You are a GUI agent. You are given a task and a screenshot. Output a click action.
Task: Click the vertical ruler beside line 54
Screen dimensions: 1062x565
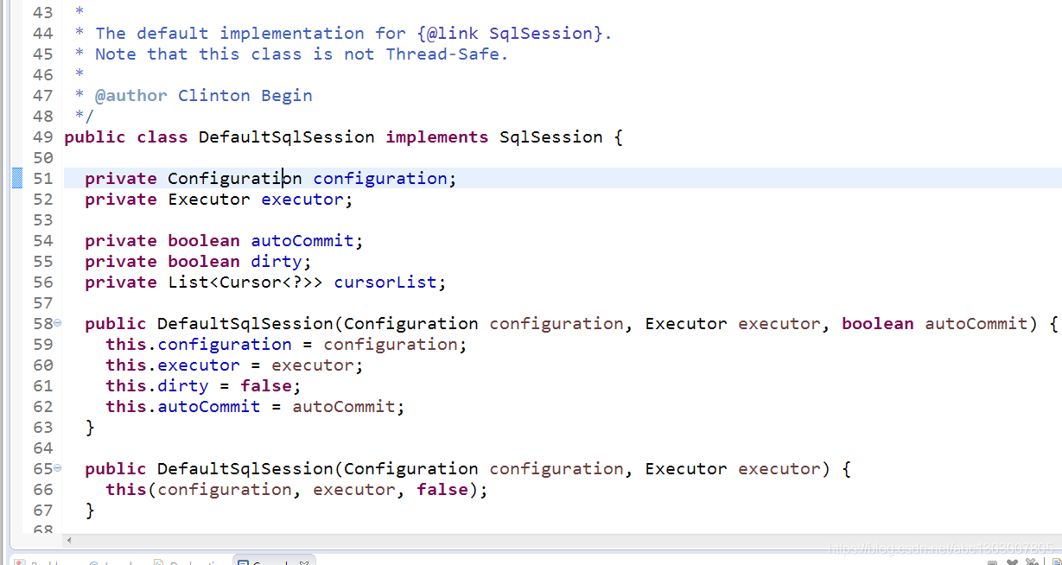(17, 240)
